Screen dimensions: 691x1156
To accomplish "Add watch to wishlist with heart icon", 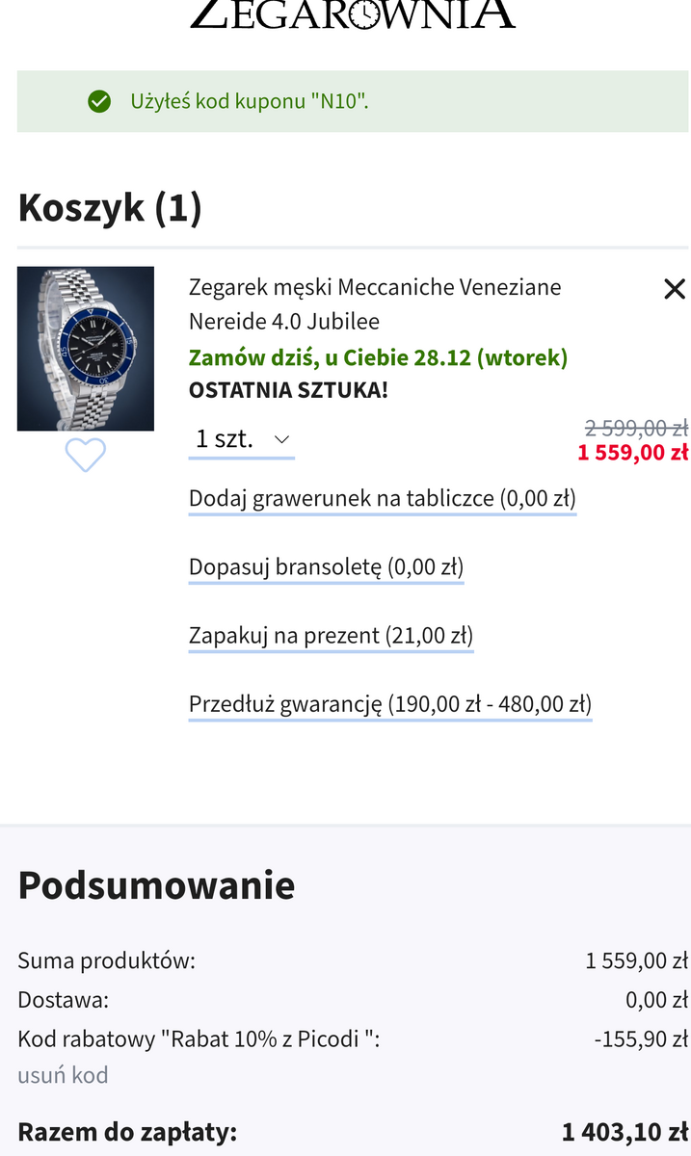I will (x=85, y=455).
